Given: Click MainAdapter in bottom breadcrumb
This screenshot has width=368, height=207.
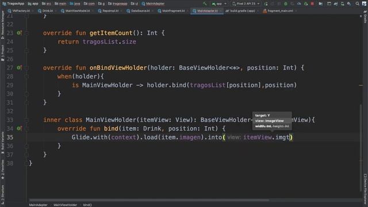Looking at the screenshot, I should click(x=38, y=205).
